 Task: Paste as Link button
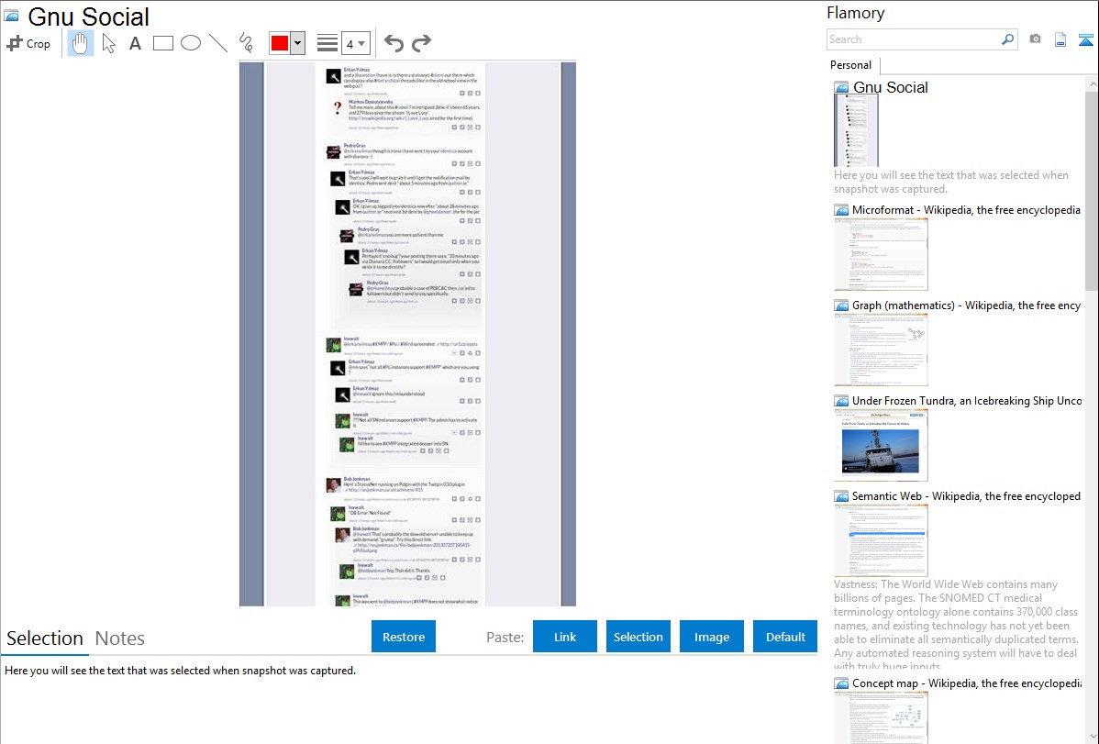coord(565,637)
